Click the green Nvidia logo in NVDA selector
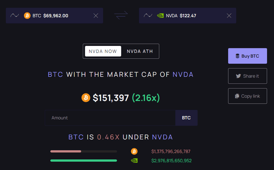This screenshot has height=170, width=274. click(x=160, y=15)
